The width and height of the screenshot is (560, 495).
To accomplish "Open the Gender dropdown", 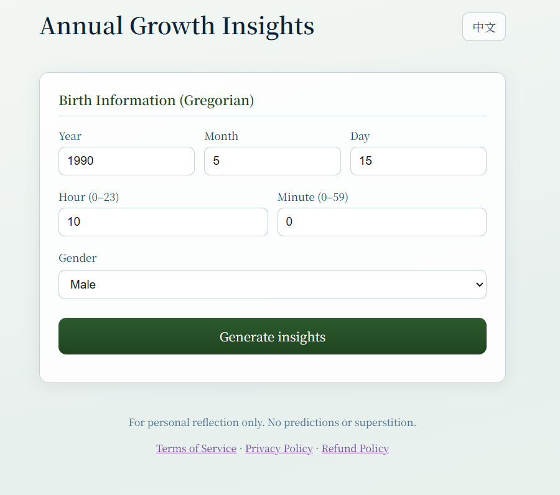I will tap(272, 284).
